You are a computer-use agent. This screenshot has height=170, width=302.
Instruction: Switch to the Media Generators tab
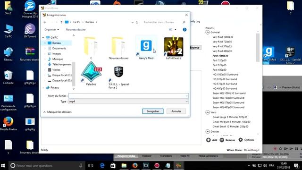tap(208, 156)
